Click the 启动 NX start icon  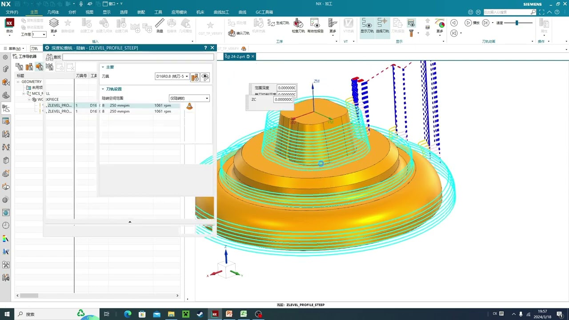(9, 26)
